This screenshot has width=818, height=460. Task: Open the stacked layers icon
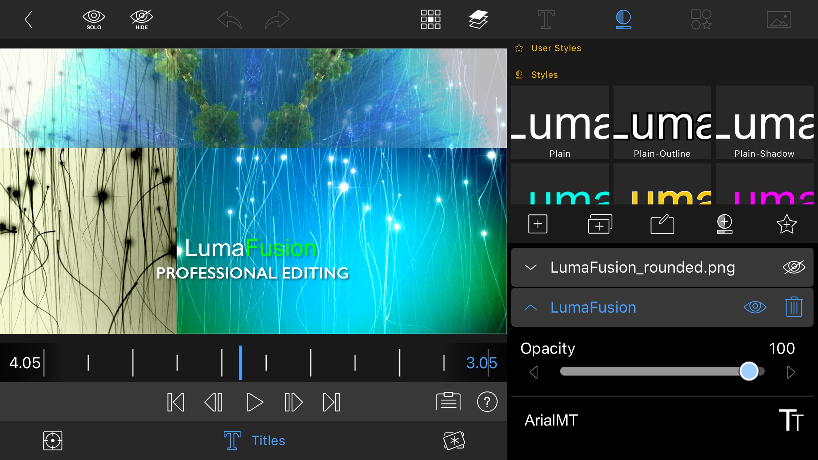pos(478,20)
